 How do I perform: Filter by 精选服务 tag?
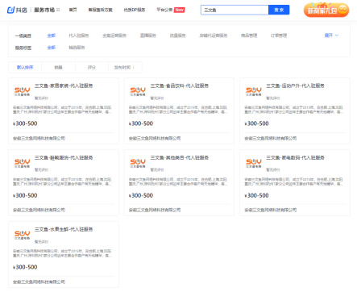click(77, 48)
